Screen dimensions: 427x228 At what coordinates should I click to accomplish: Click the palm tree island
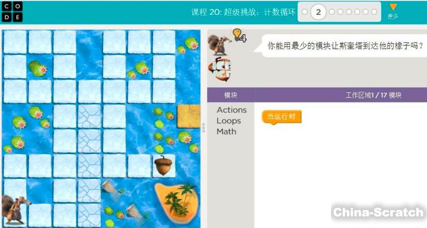click(x=177, y=201)
